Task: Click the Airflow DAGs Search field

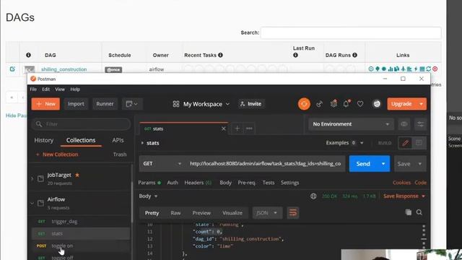Action: [x=351, y=32]
